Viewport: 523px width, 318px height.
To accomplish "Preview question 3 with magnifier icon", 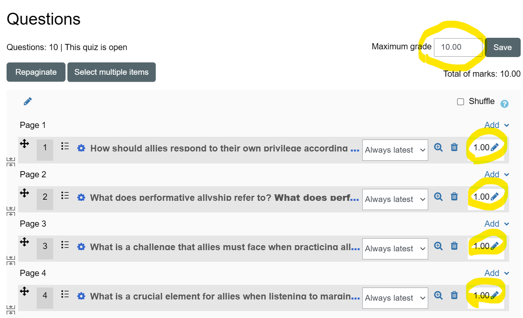I will [x=438, y=246].
